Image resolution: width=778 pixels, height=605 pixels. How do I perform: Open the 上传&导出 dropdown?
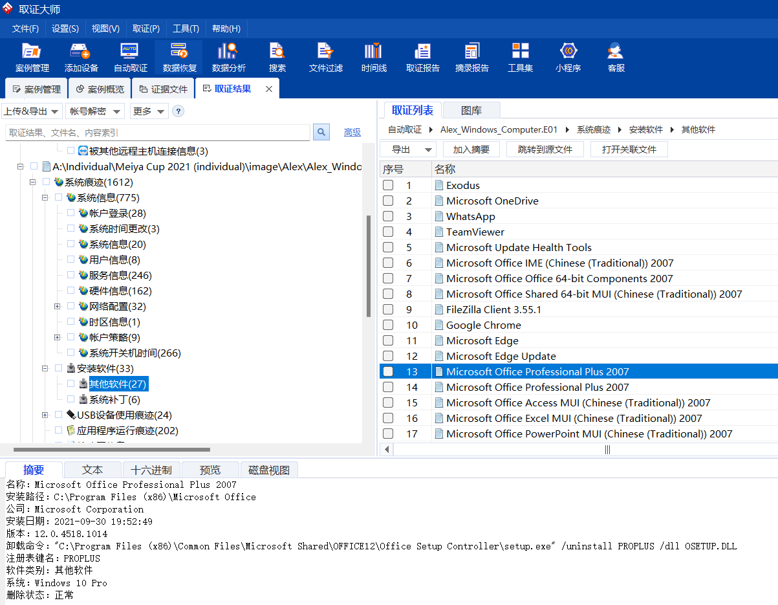click(x=32, y=111)
